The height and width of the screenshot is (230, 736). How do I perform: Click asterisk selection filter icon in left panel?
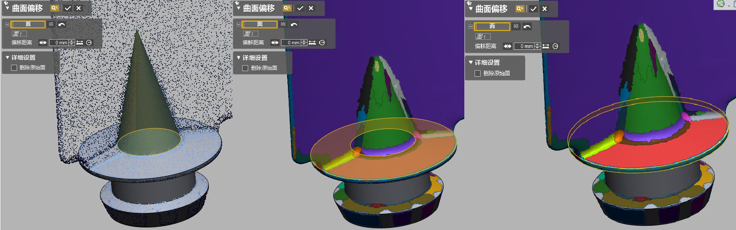[51, 24]
